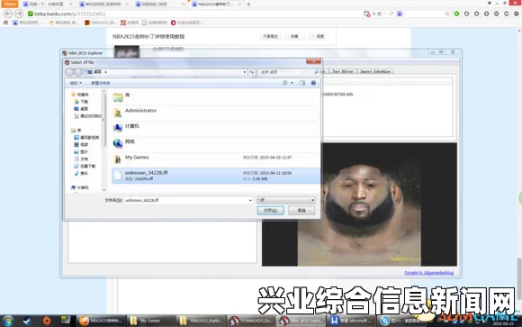Click the browser reload icon
522x327 pixels.
(391, 14)
